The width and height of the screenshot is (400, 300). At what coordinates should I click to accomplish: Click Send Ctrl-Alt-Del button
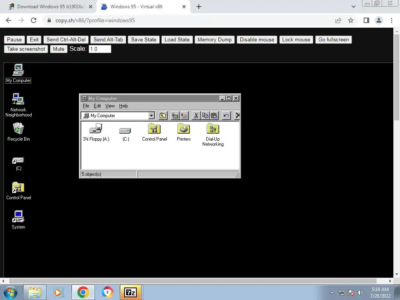pos(66,39)
